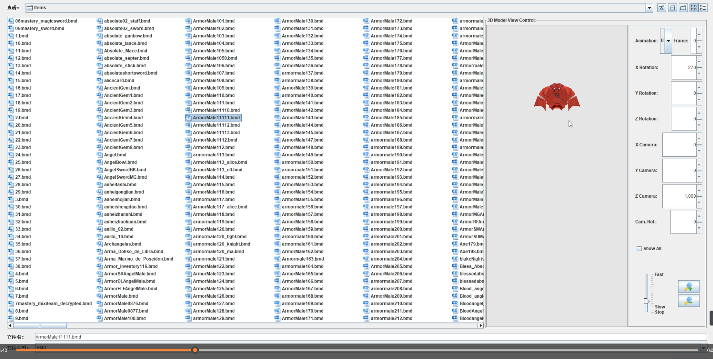Select the ArmorMale11112.bmd file

coord(216,125)
